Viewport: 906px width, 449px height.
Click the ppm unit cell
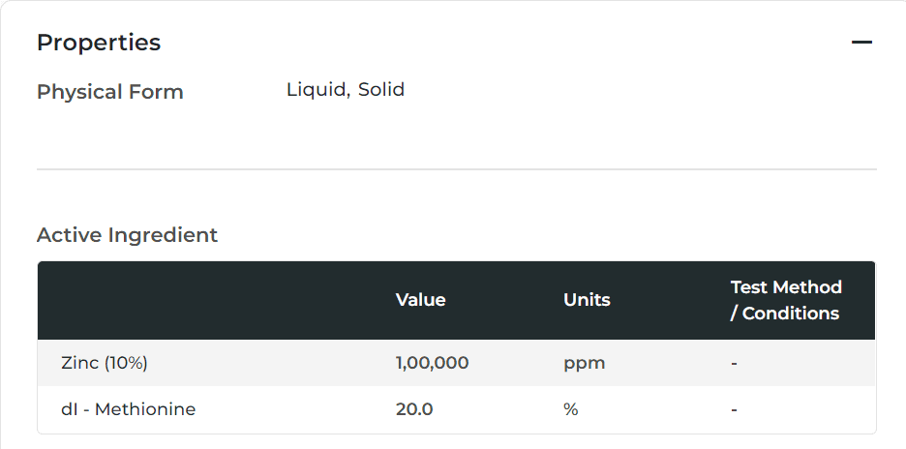[x=584, y=363]
